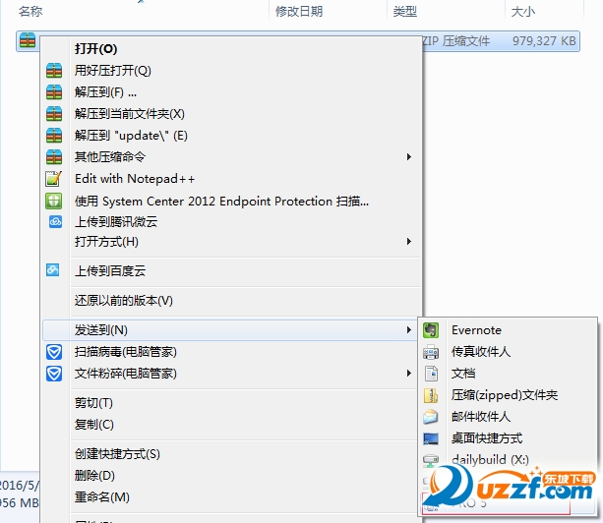Click the archive icon beside 解压到当前文件夹(X)

click(x=54, y=114)
